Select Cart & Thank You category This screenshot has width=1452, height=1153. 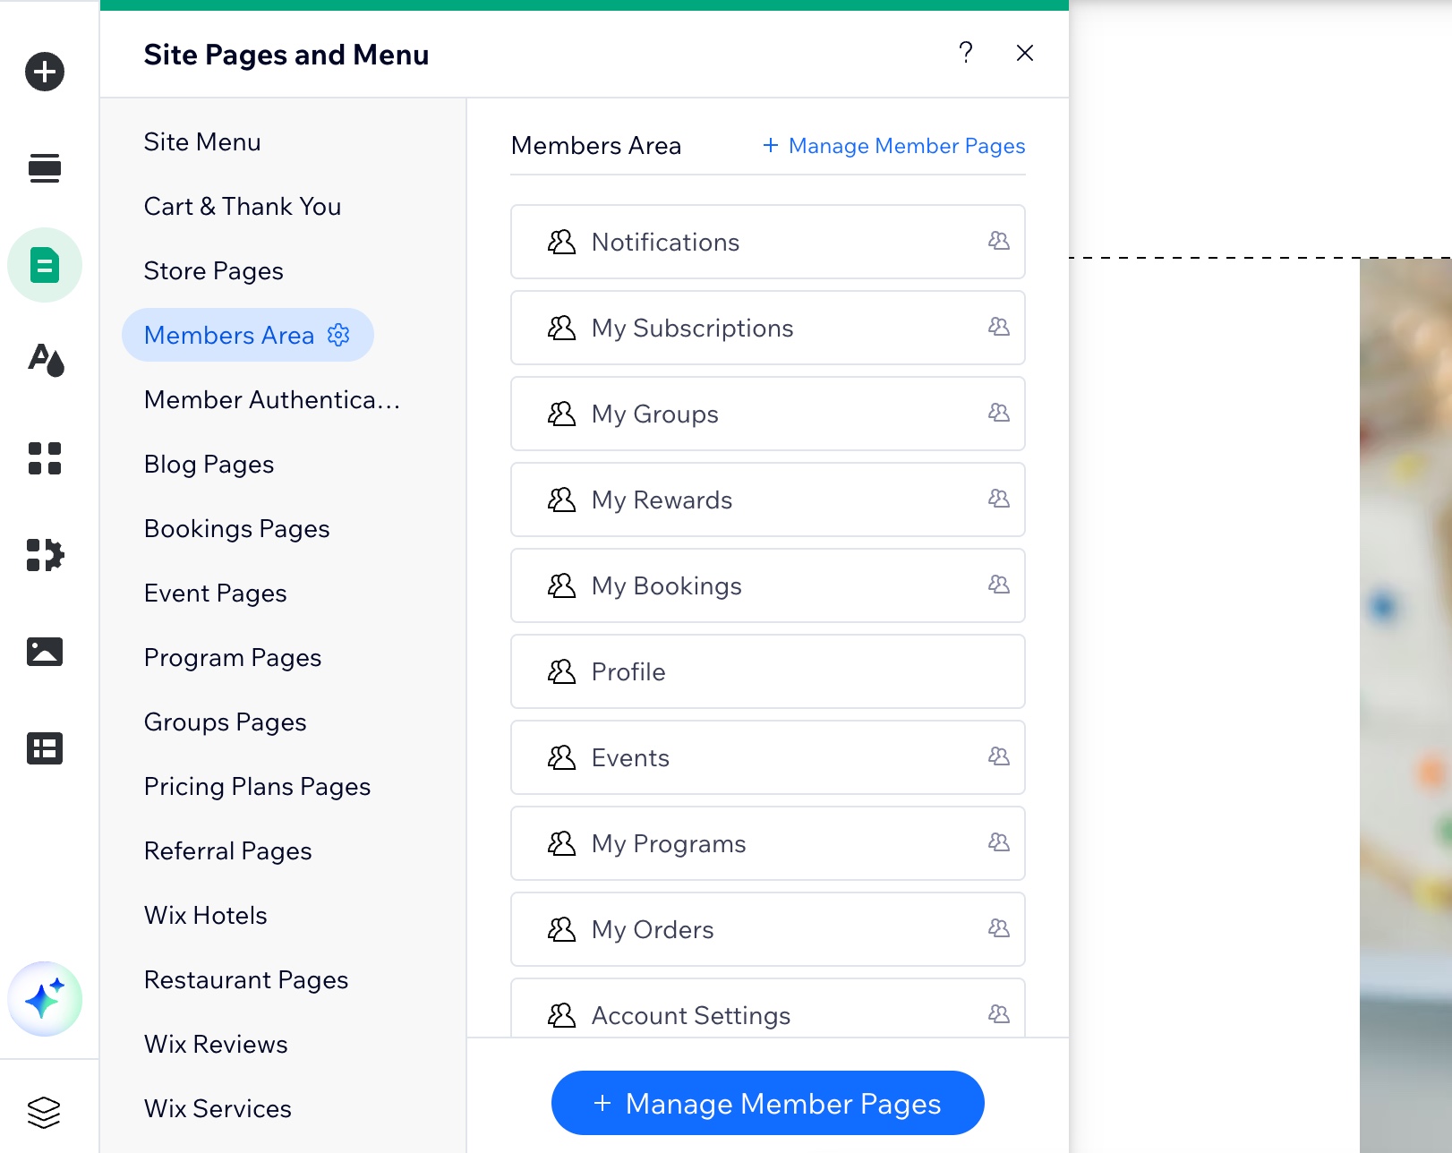pos(243,206)
